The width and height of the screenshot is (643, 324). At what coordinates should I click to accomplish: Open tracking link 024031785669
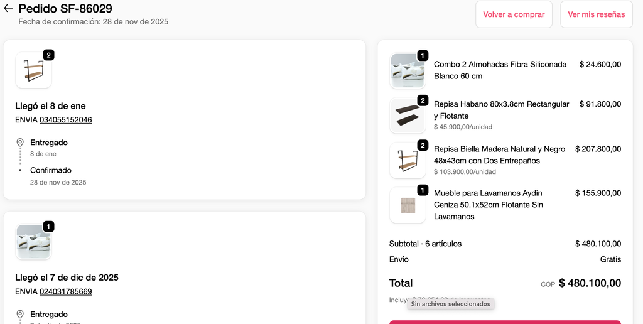(x=65, y=291)
